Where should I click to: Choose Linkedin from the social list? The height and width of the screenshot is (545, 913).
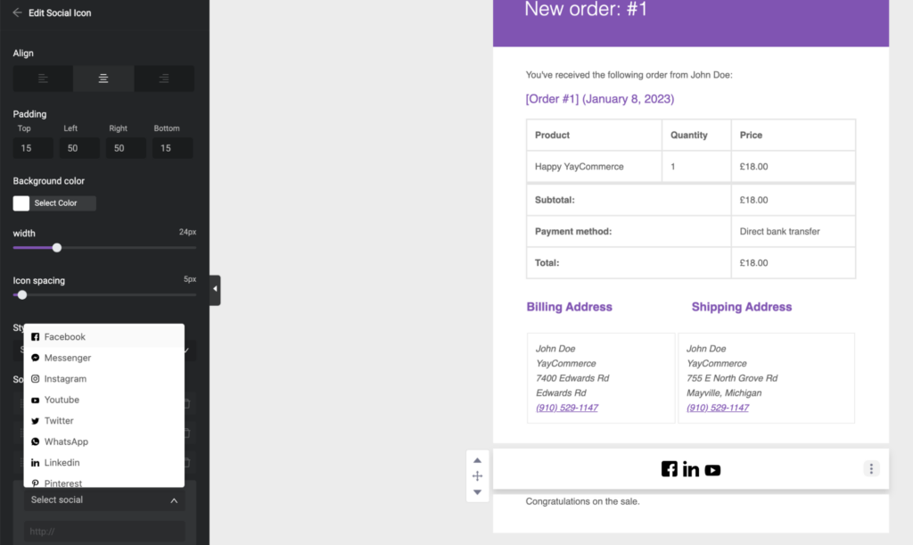[104, 462]
